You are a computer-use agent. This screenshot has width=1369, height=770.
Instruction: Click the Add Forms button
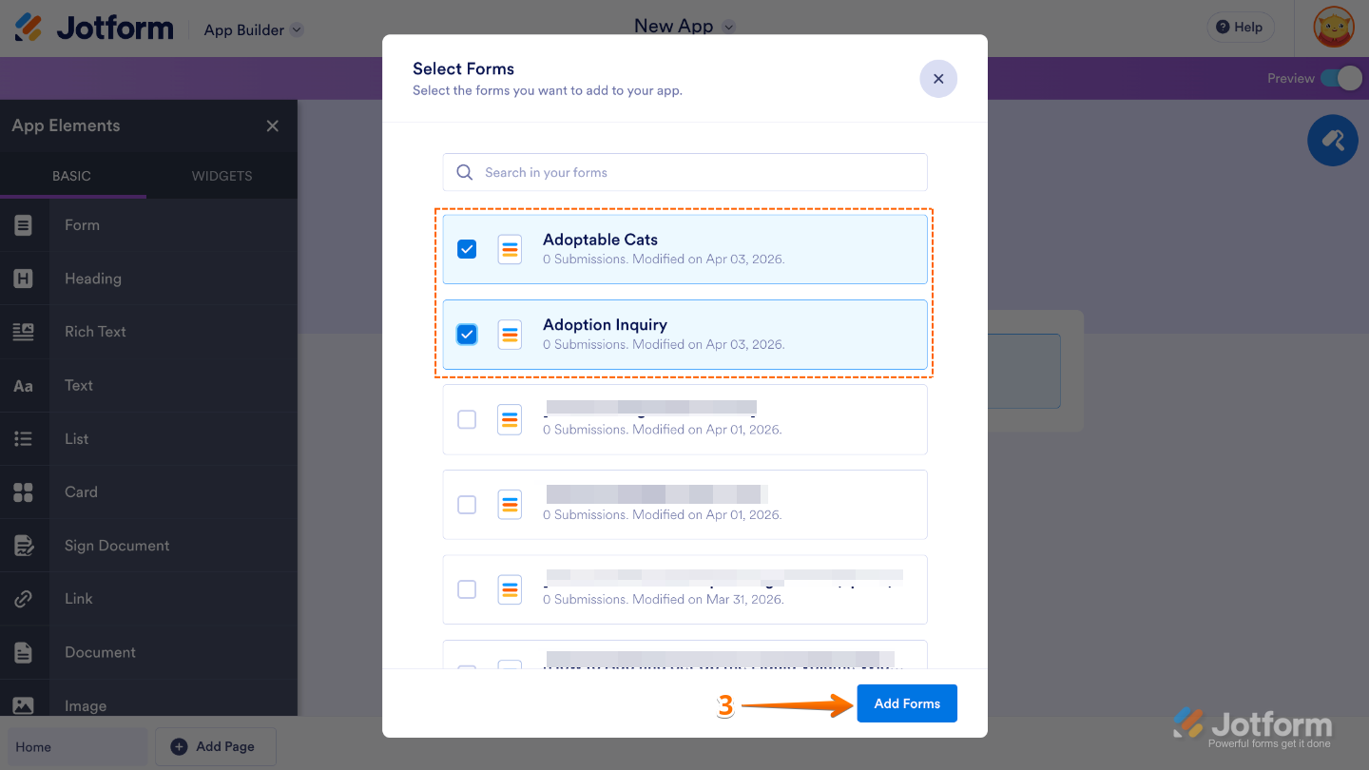point(906,703)
